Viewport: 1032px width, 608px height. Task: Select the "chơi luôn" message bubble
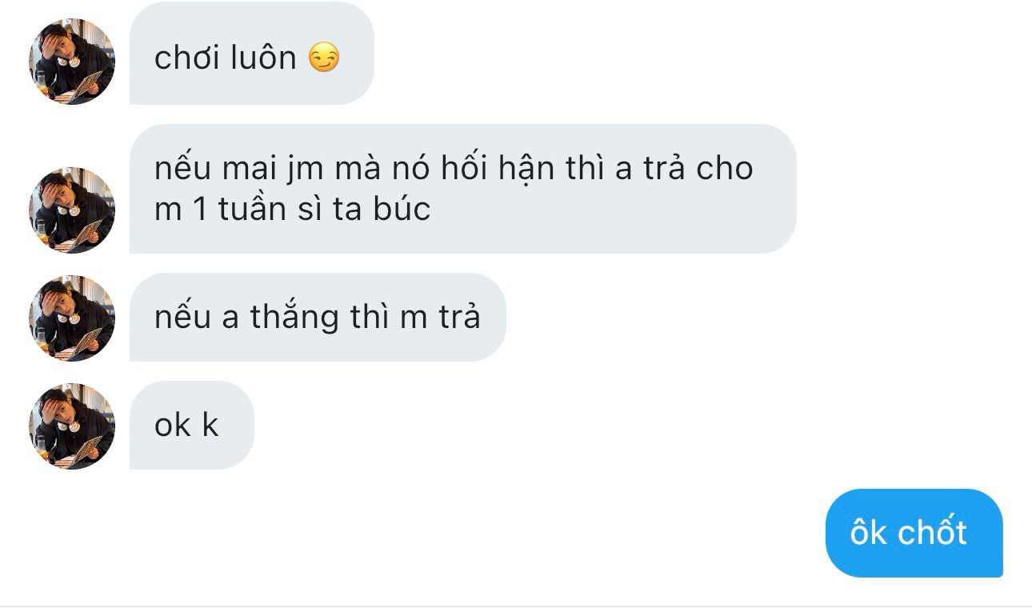(x=252, y=54)
